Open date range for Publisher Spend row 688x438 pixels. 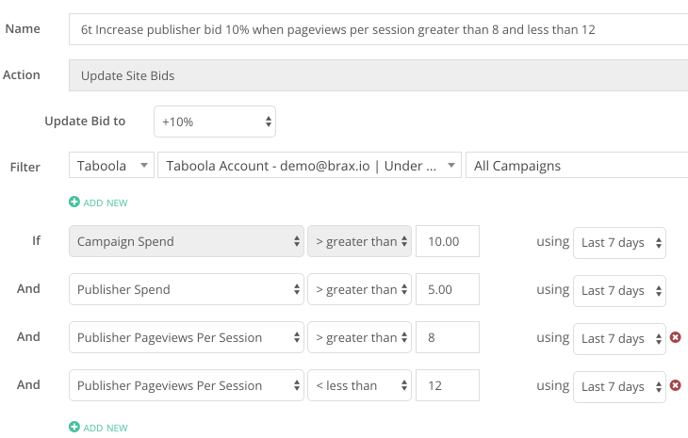click(619, 291)
